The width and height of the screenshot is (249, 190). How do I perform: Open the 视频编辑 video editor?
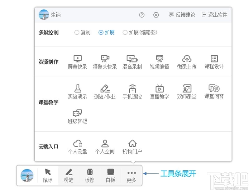pyautogui.click(x=160, y=62)
